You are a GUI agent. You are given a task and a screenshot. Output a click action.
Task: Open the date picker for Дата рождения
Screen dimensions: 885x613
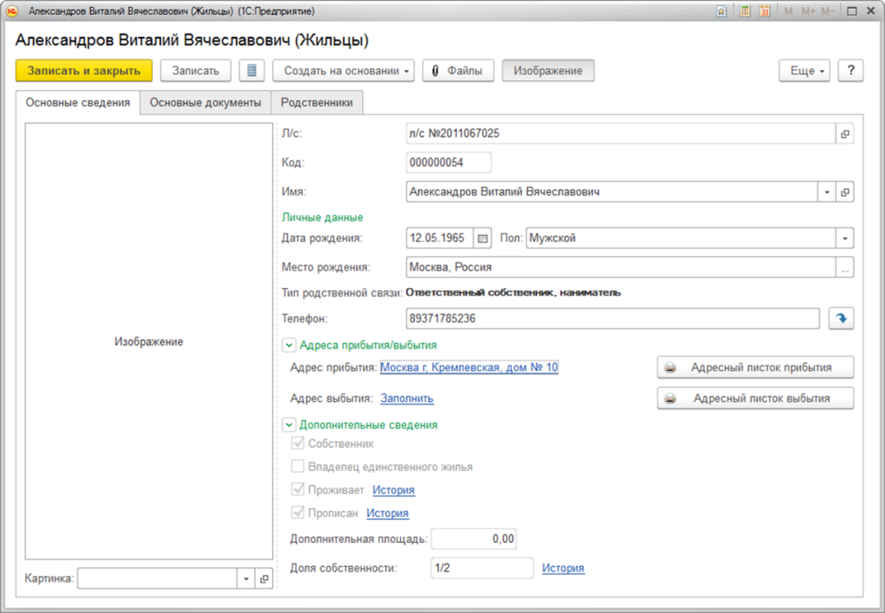point(483,238)
